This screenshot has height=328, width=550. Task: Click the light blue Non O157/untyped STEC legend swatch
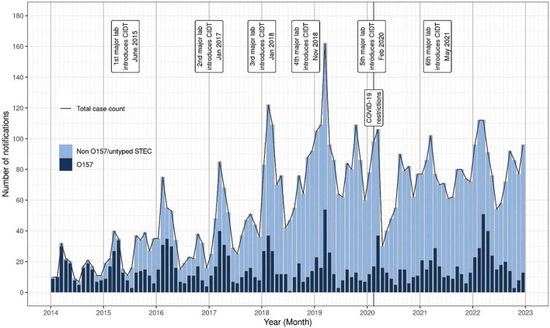(65, 152)
